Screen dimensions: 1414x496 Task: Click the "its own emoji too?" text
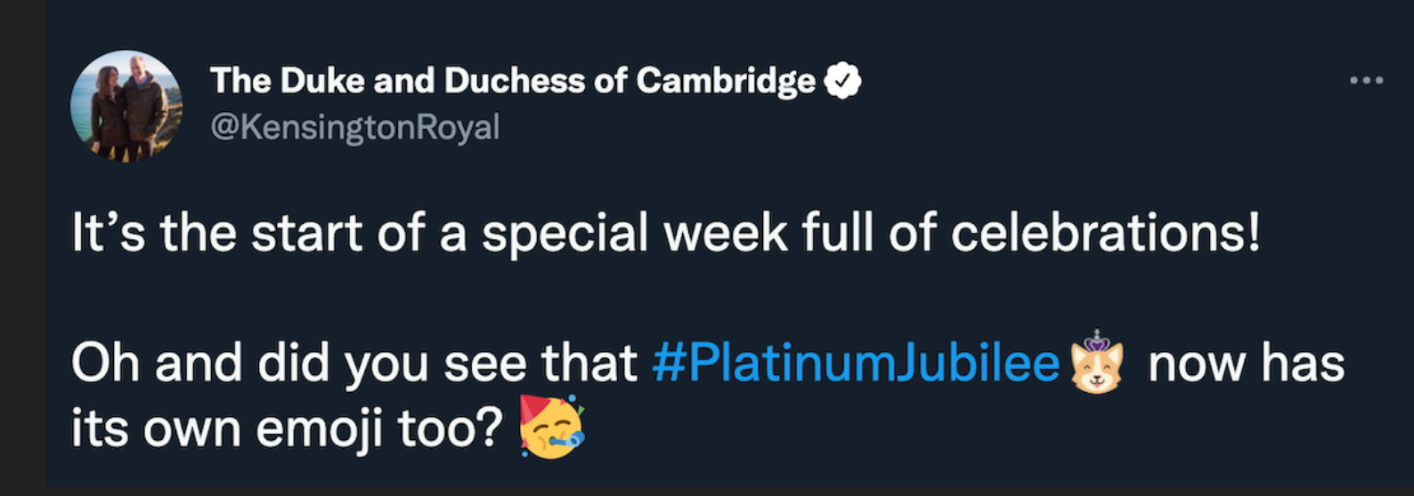(x=288, y=429)
